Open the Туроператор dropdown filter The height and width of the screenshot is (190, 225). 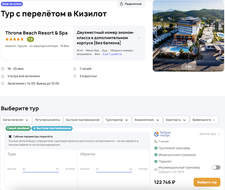point(117,120)
